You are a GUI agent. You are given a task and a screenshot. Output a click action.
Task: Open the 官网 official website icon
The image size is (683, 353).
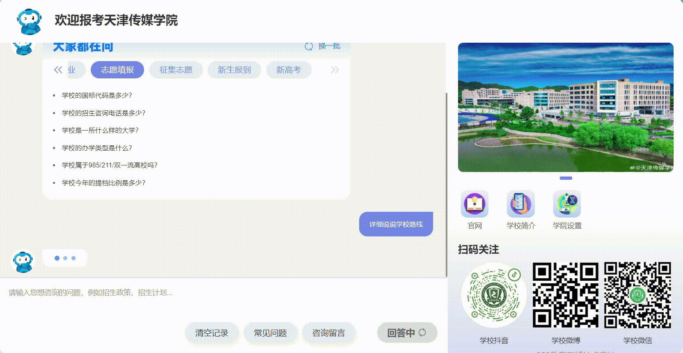pos(474,204)
